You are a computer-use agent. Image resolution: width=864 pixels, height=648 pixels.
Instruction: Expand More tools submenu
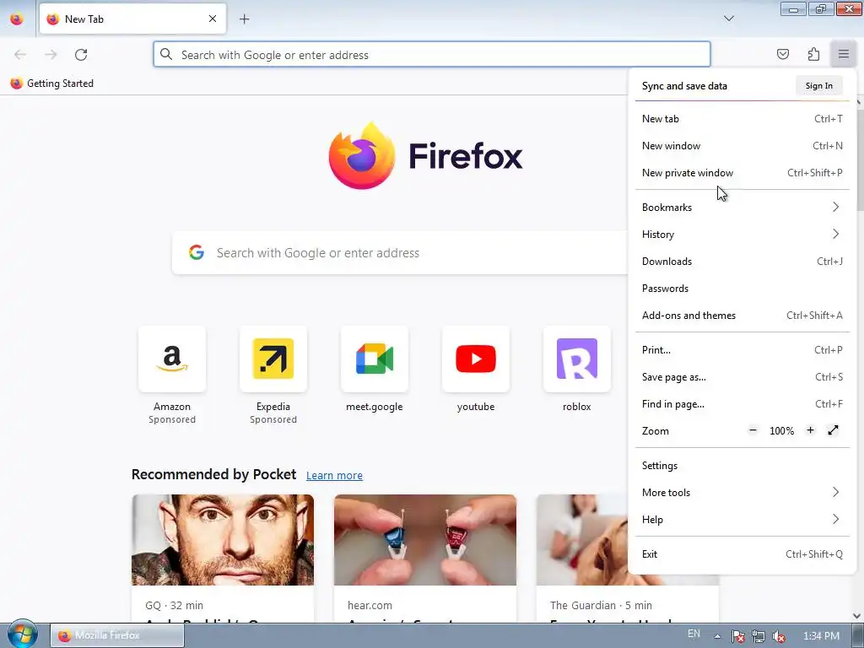tap(742, 493)
